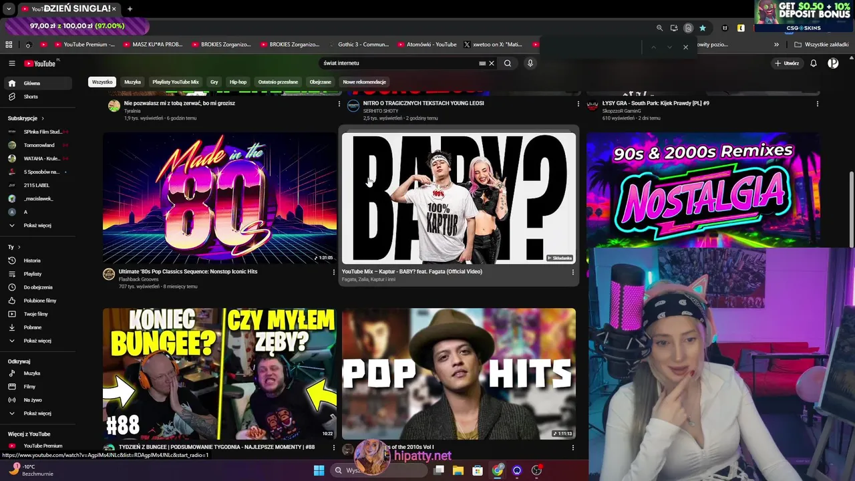Viewport: 855px width, 481px height.
Task: Expand Subskrypcje section chevron
Action: [43, 118]
